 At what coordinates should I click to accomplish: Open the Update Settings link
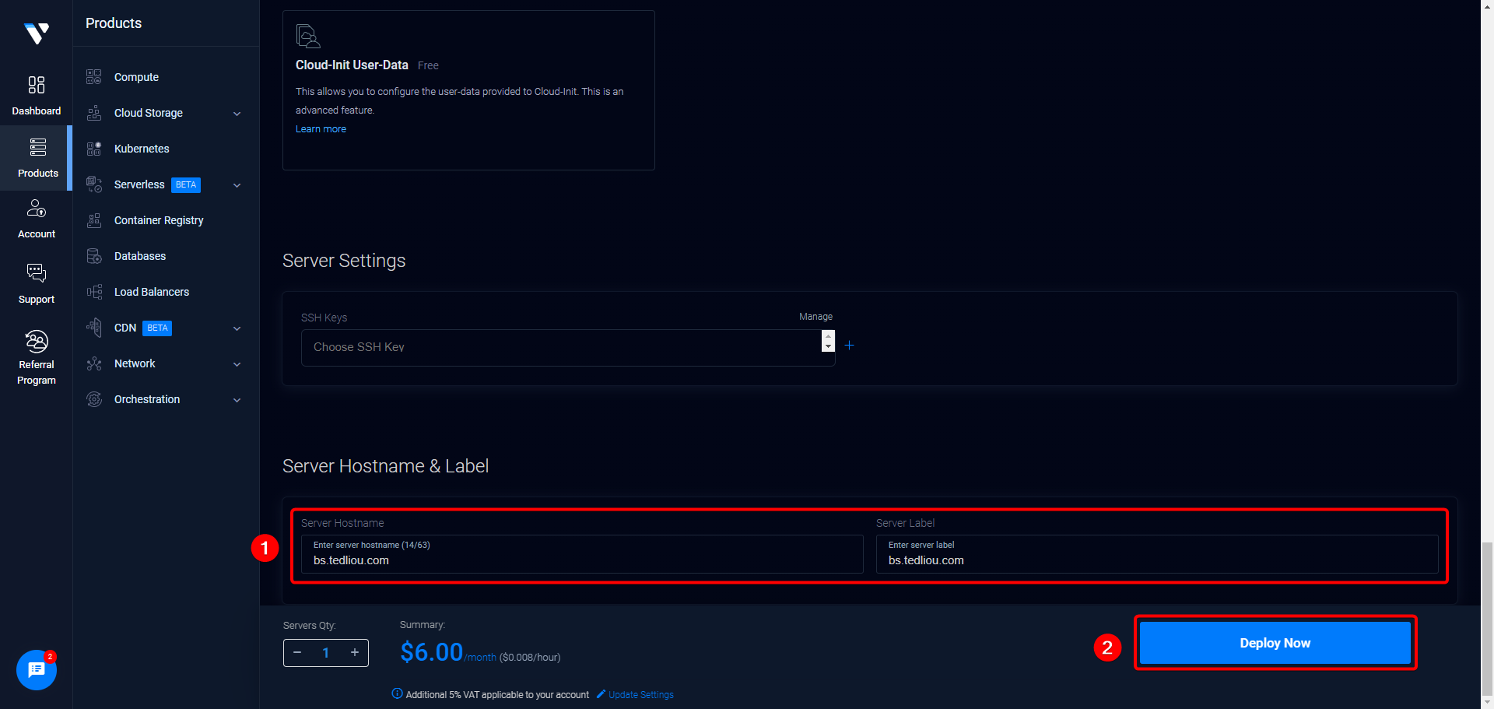(640, 695)
